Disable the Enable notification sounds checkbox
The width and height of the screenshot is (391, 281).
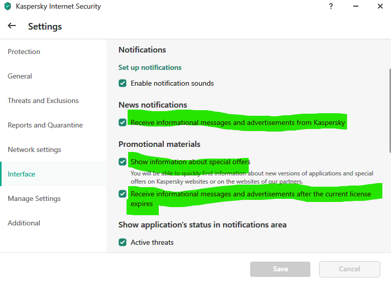pyautogui.click(x=123, y=83)
